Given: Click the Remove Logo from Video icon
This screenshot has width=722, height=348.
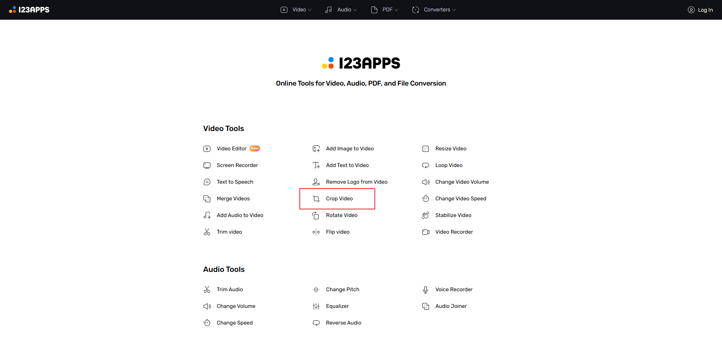Looking at the screenshot, I should coord(316,182).
